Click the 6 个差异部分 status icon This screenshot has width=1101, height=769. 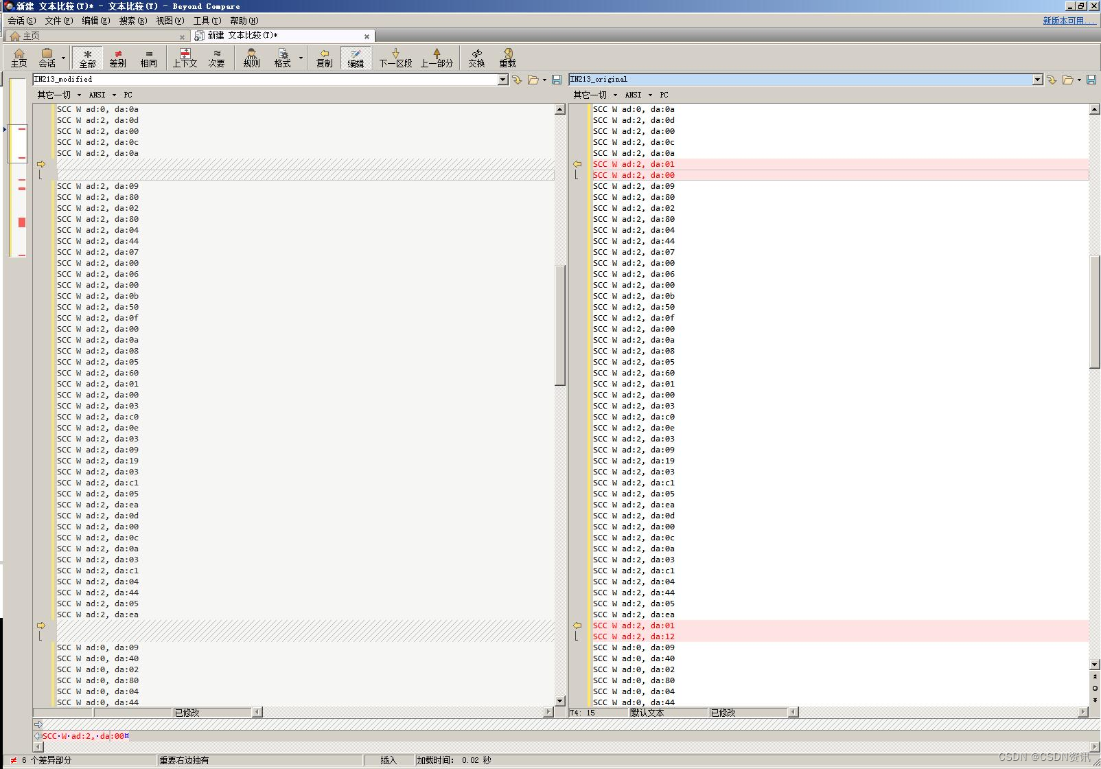tap(14, 760)
